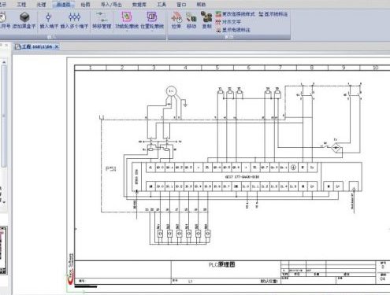Close the 工程 document tab

[x=57, y=47]
